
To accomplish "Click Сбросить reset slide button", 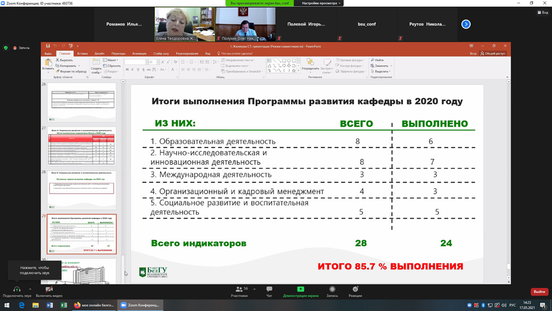I will [x=112, y=66].
